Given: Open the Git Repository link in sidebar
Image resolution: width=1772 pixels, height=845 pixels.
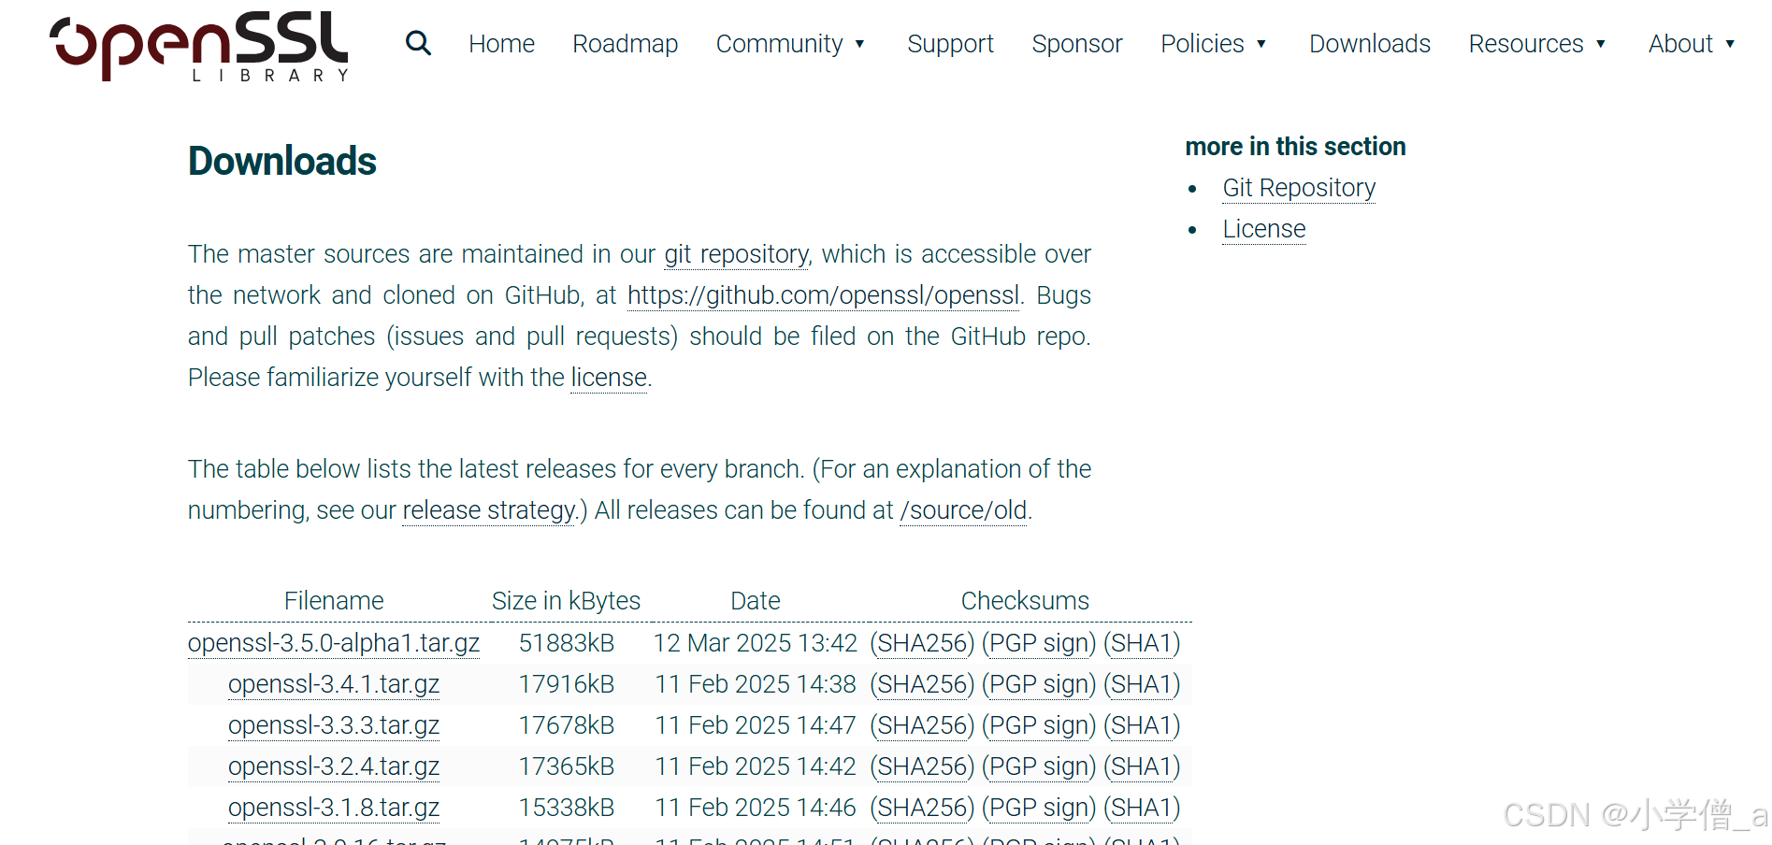Looking at the screenshot, I should [x=1298, y=188].
